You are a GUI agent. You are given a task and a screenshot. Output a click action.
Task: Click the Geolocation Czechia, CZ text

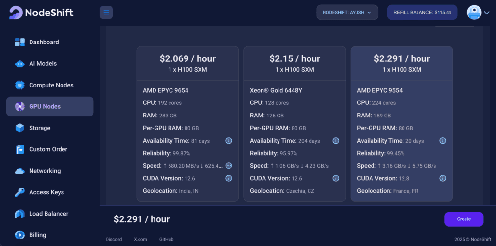(x=282, y=191)
